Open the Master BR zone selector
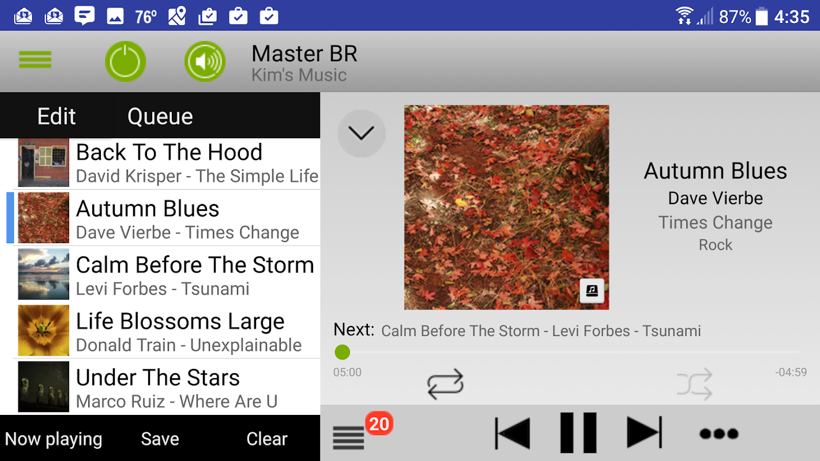Screen dimensions: 820x461 point(304,63)
